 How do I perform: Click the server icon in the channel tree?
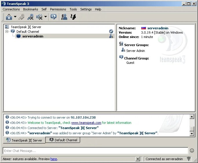(x=7, y=27)
